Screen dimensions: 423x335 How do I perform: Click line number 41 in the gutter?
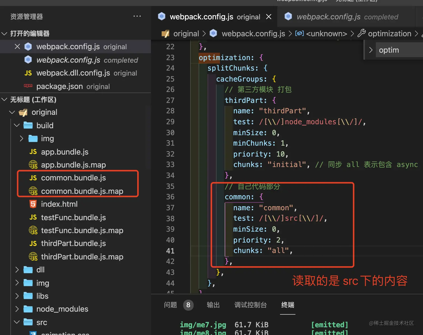tap(170, 251)
